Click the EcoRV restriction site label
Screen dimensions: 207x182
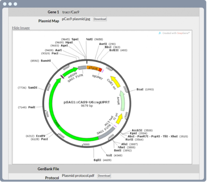pos(40,136)
